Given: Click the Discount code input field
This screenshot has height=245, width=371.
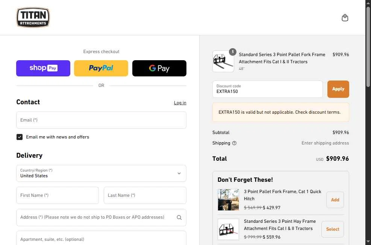Looking at the screenshot, I should pos(268,89).
